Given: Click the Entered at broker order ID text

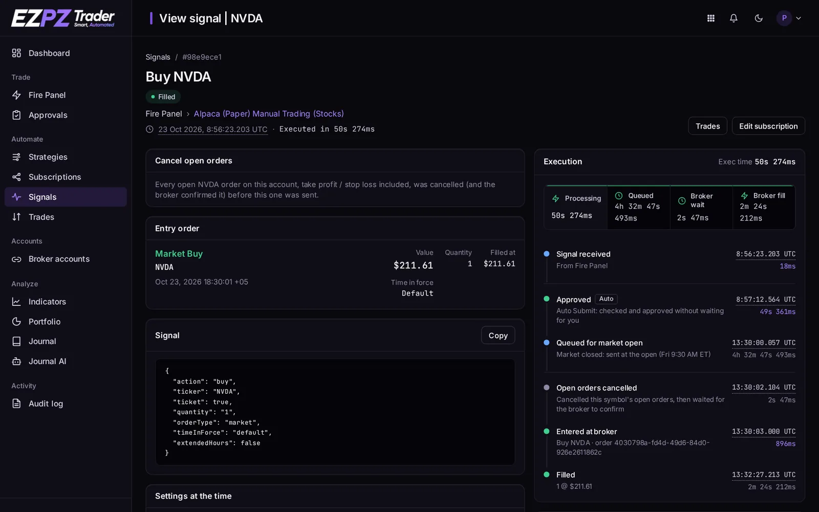Looking at the screenshot, I should [633, 447].
